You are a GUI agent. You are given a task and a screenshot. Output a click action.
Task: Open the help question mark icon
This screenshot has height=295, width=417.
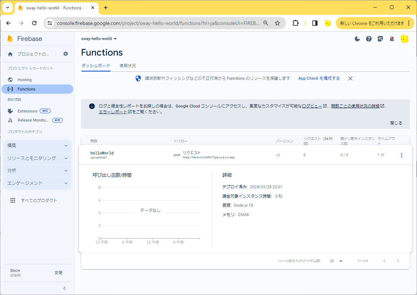(369, 39)
